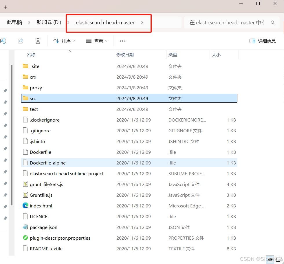Click the 8 KB size of README.textile
This screenshot has width=284, height=264.
coord(231,249)
